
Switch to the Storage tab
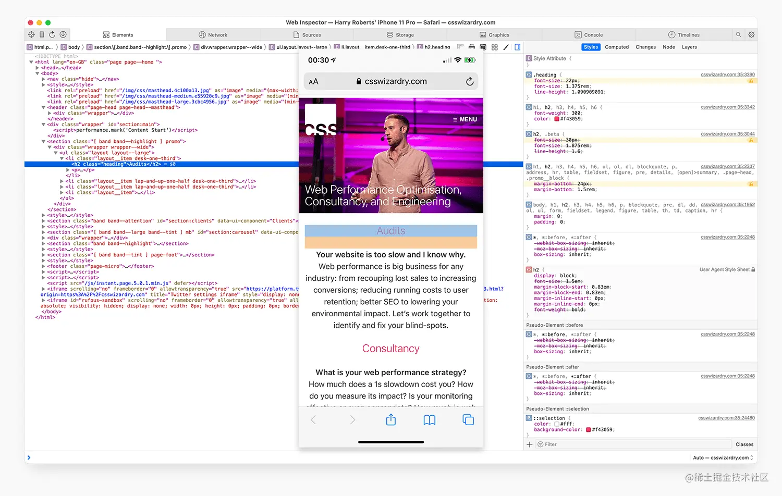click(400, 35)
